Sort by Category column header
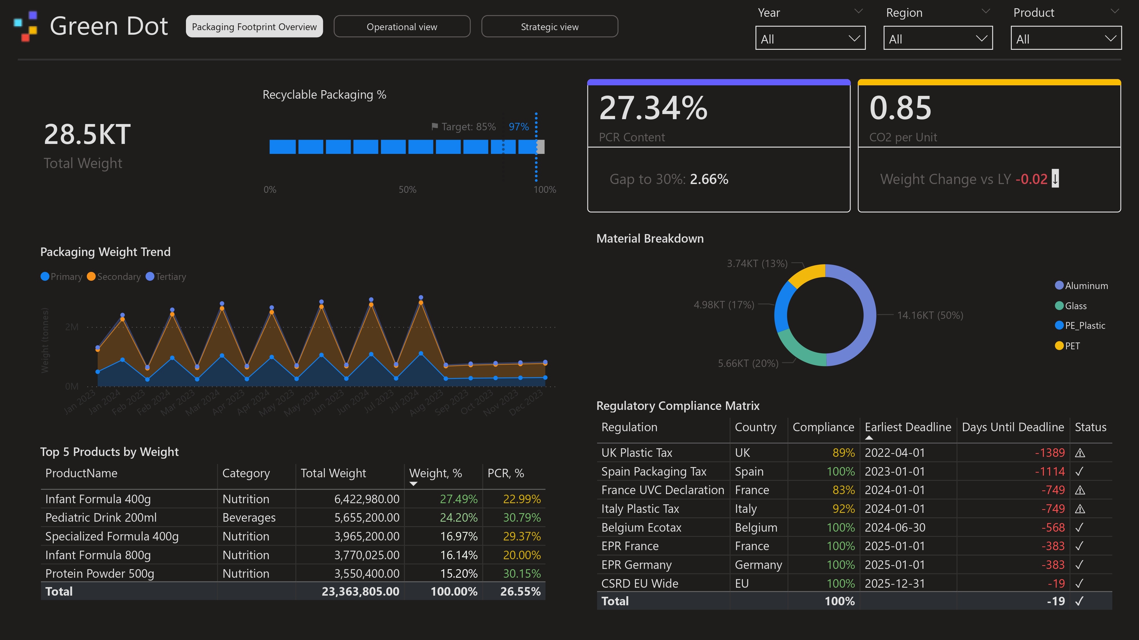 (246, 473)
